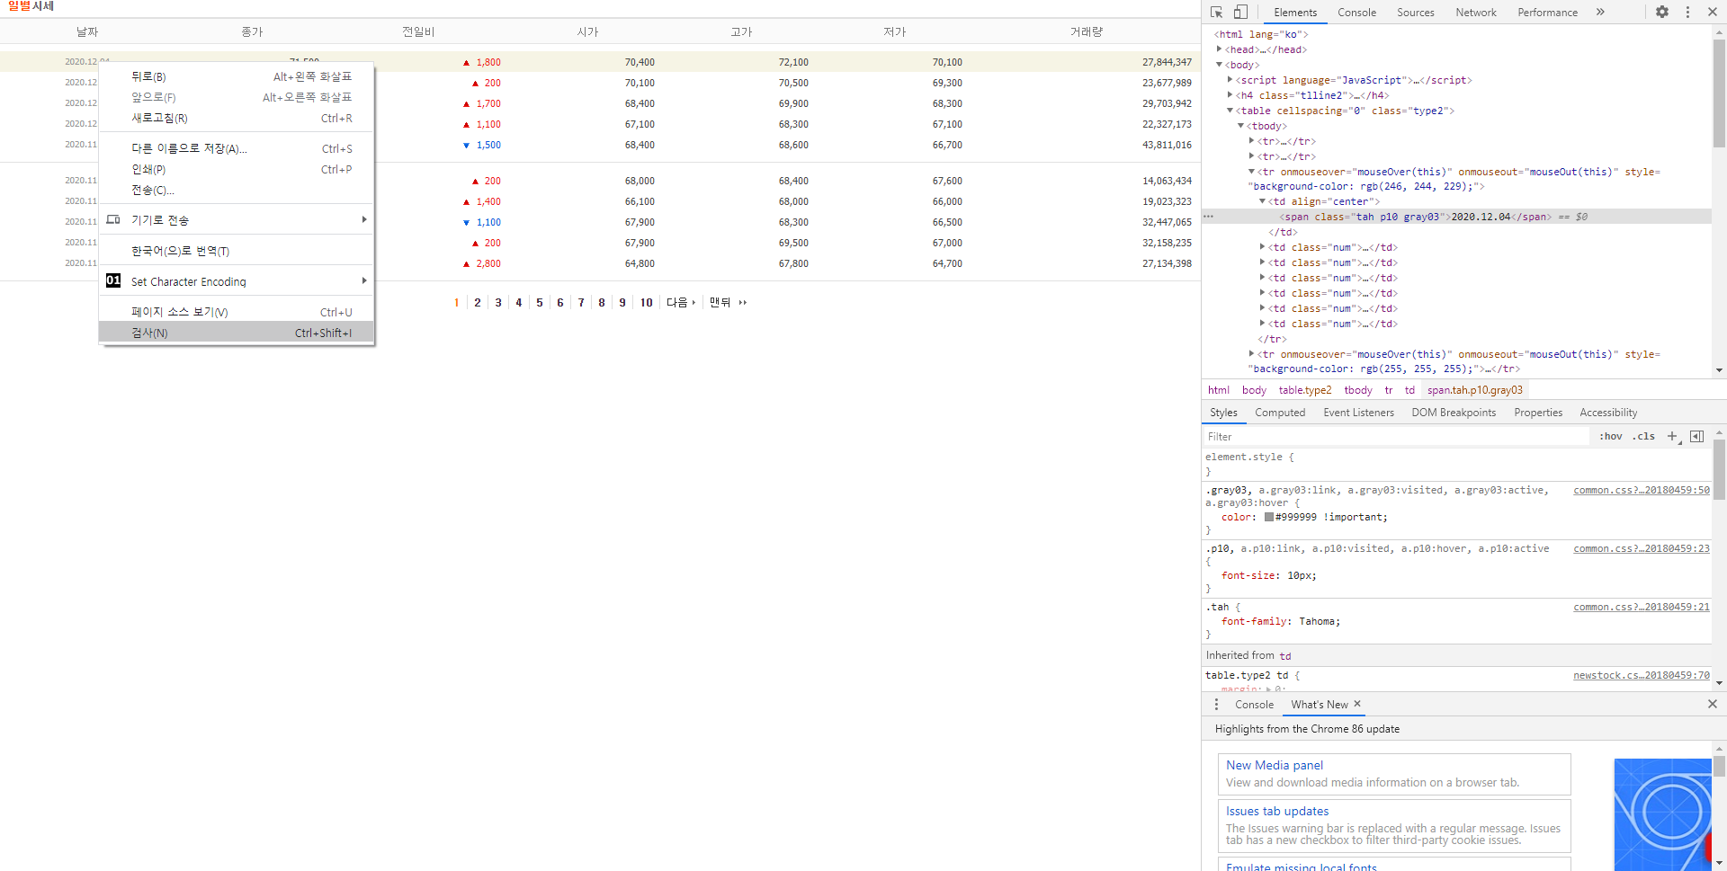Viewport: 1727px width, 871px height.
Task: Open common.css link for .tah rule
Action: pos(1642,607)
